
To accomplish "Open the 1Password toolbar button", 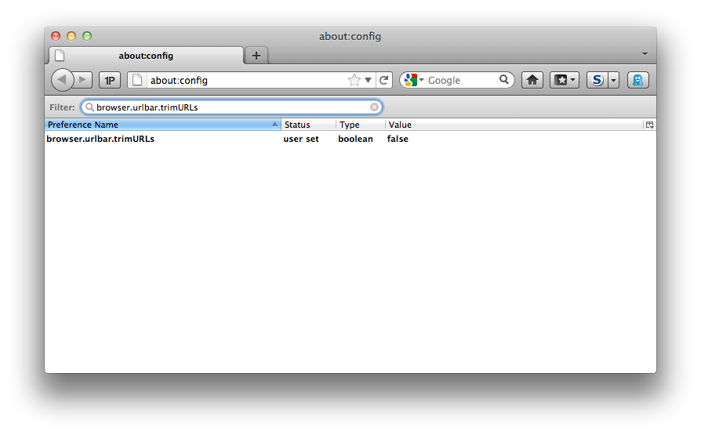I will (110, 81).
